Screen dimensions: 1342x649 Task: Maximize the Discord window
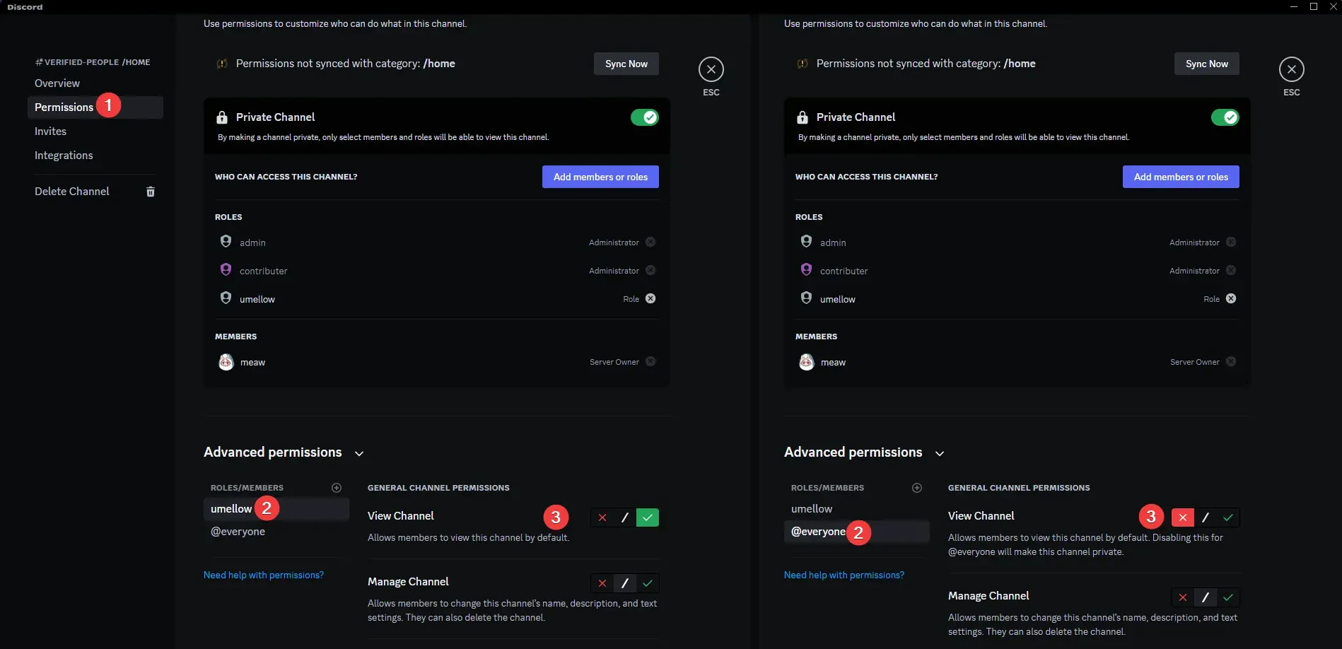[1314, 6]
